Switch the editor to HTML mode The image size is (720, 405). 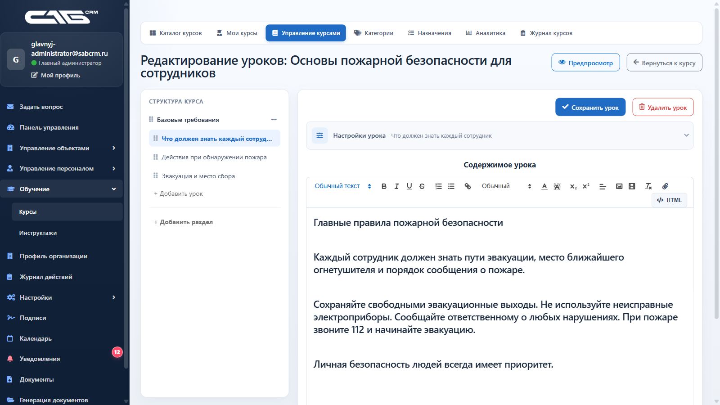[669, 200]
